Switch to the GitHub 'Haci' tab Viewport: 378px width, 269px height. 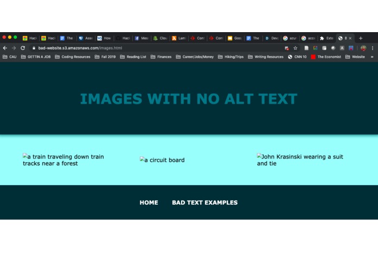click(123, 38)
